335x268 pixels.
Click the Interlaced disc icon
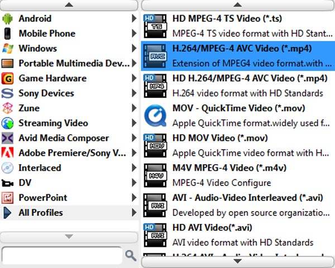(7, 167)
